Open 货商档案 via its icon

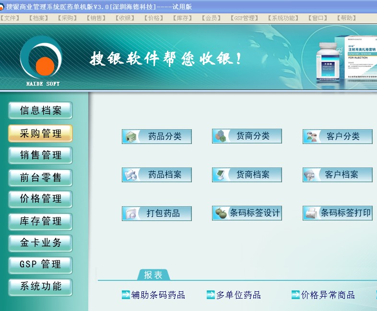(x=220, y=175)
